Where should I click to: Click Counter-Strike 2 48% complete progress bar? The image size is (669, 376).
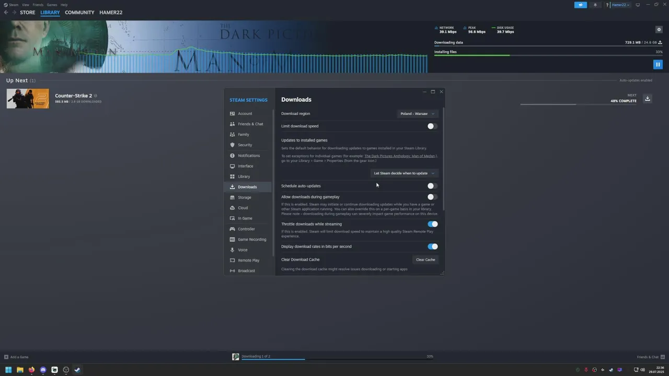(x=579, y=104)
